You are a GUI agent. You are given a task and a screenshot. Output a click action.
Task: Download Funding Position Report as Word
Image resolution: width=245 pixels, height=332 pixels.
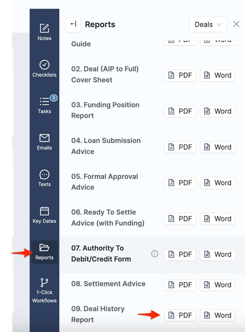click(218, 111)
